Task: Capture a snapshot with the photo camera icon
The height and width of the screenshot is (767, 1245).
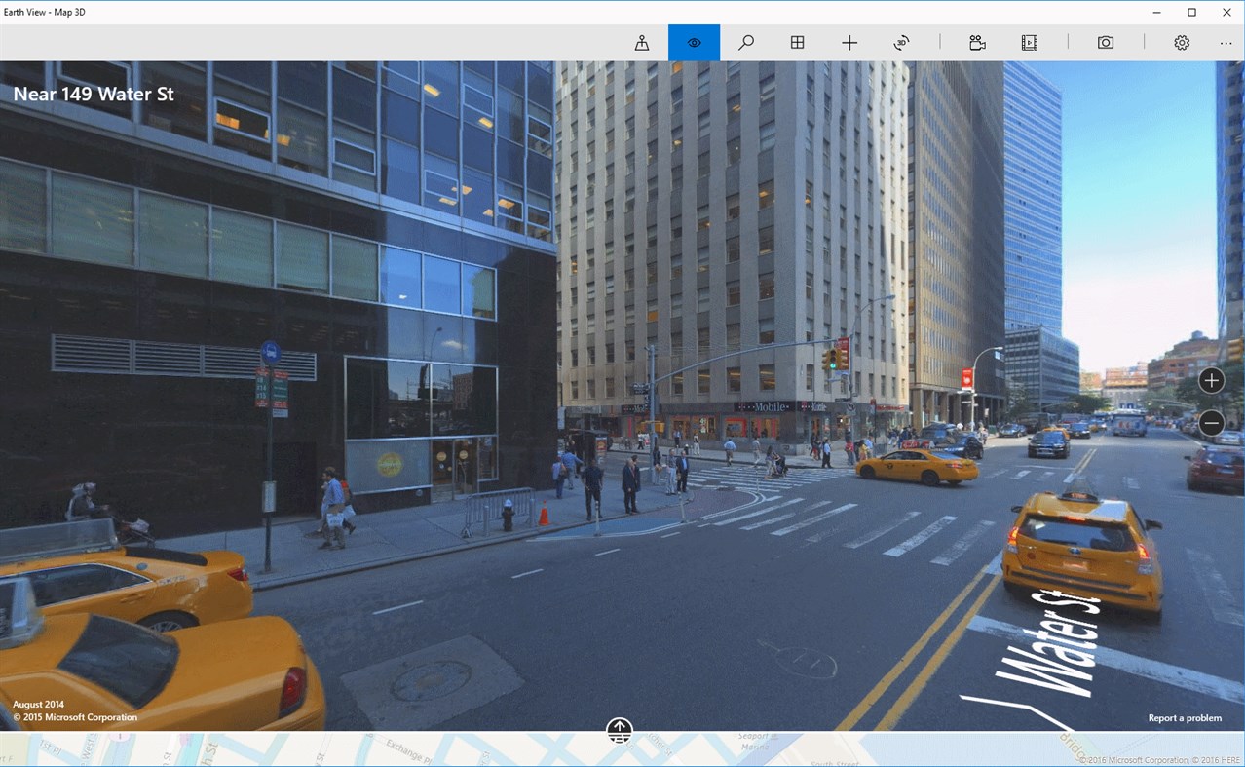Action: [1105, 42]
